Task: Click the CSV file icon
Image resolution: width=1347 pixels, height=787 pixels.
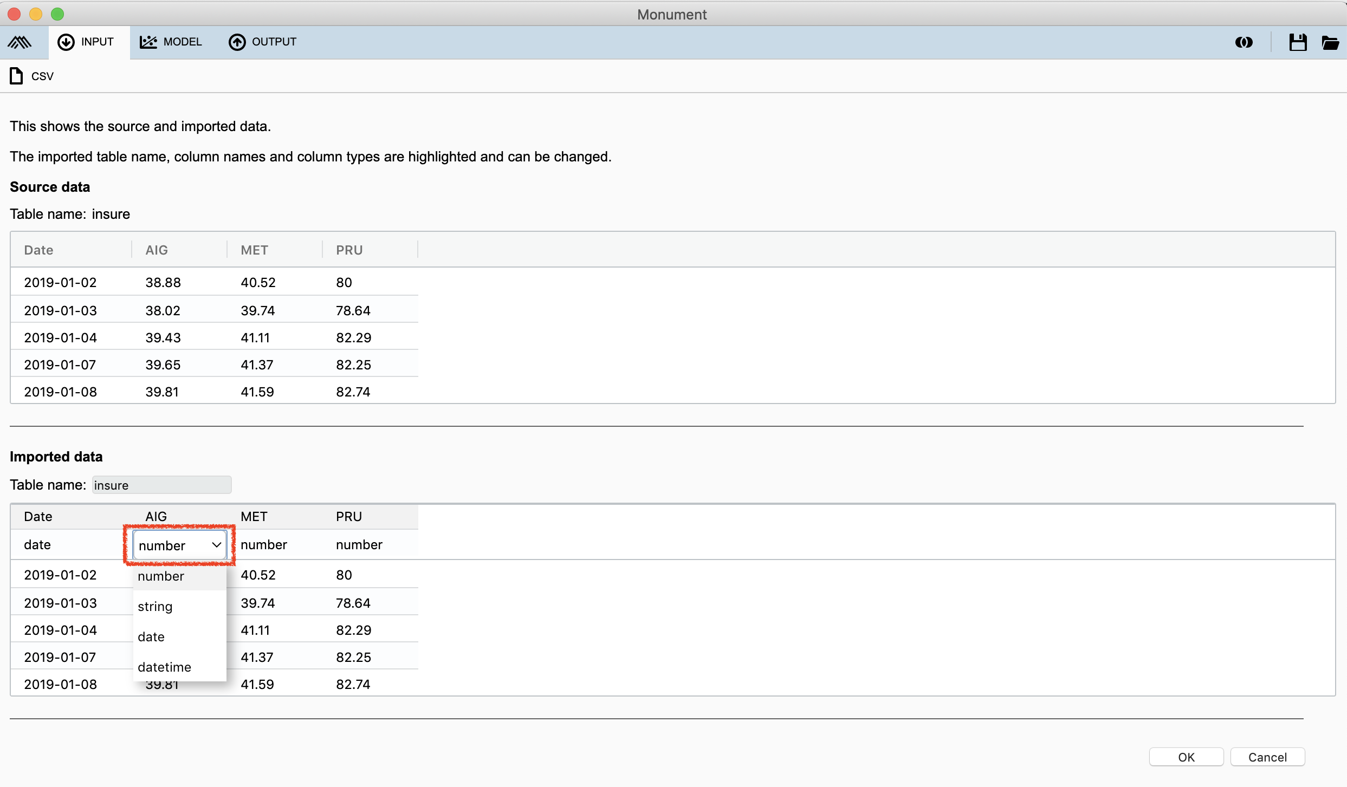Action: click(16, 76)
